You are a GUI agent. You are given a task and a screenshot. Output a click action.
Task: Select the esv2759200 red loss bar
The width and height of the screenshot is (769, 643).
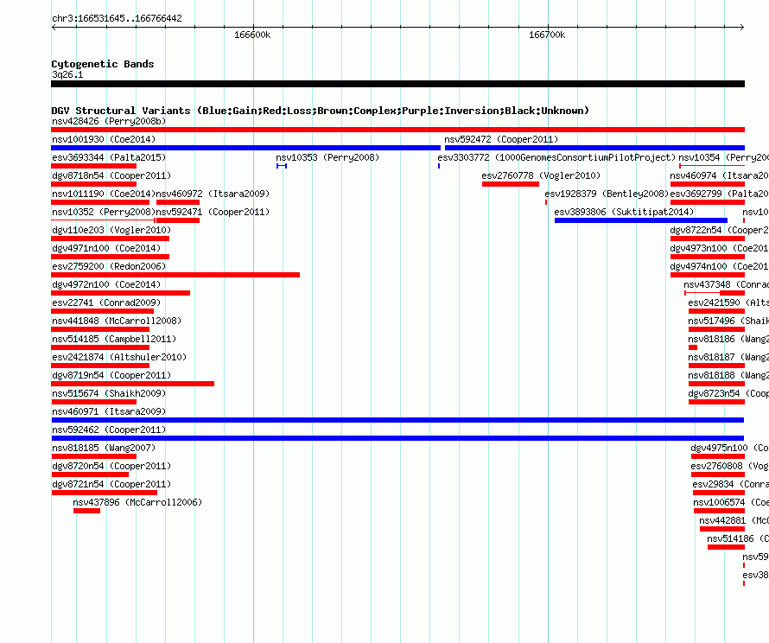pyautogui.click(x=175, y=275)
